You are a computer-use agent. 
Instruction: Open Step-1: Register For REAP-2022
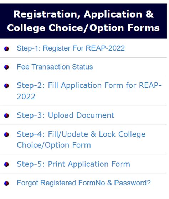coord(71,48)
